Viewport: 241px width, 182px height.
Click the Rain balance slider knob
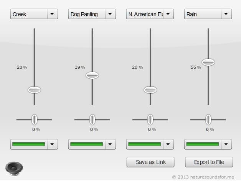pos(208,119)
